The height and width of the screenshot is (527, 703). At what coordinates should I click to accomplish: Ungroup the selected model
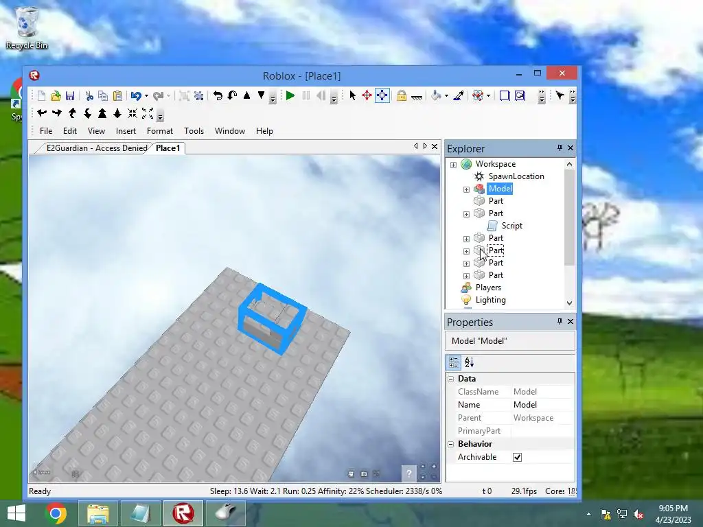(198, 95)
